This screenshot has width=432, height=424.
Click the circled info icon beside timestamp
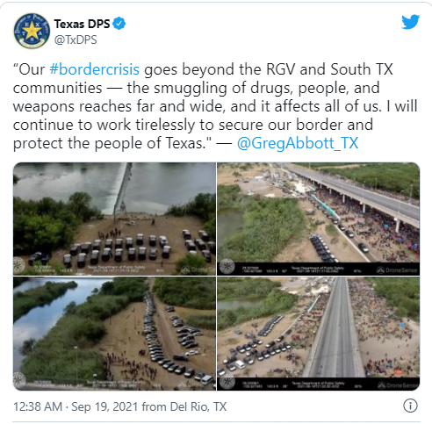click(x=410, y=406)
